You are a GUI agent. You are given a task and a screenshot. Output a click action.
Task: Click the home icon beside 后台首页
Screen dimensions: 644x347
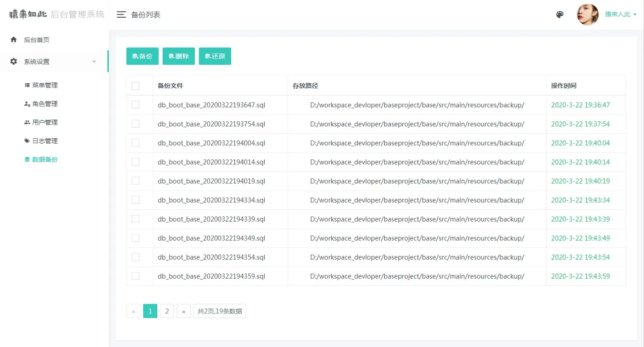tap(13, 39)
